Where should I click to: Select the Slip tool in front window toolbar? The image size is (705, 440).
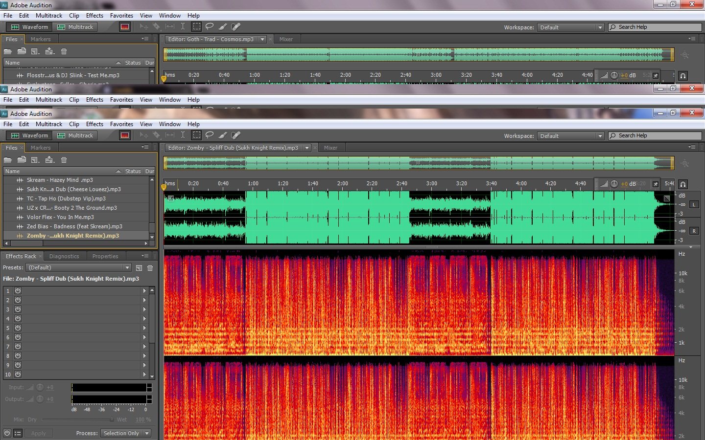pyautogui.click(x=170, y=135)
